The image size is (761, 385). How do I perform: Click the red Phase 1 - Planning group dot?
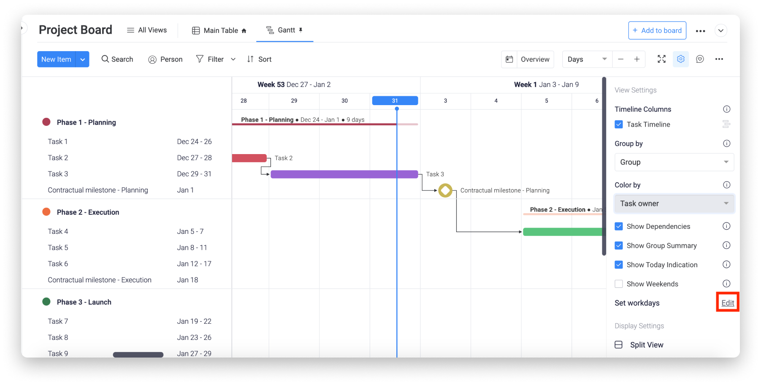coord(46,122)
